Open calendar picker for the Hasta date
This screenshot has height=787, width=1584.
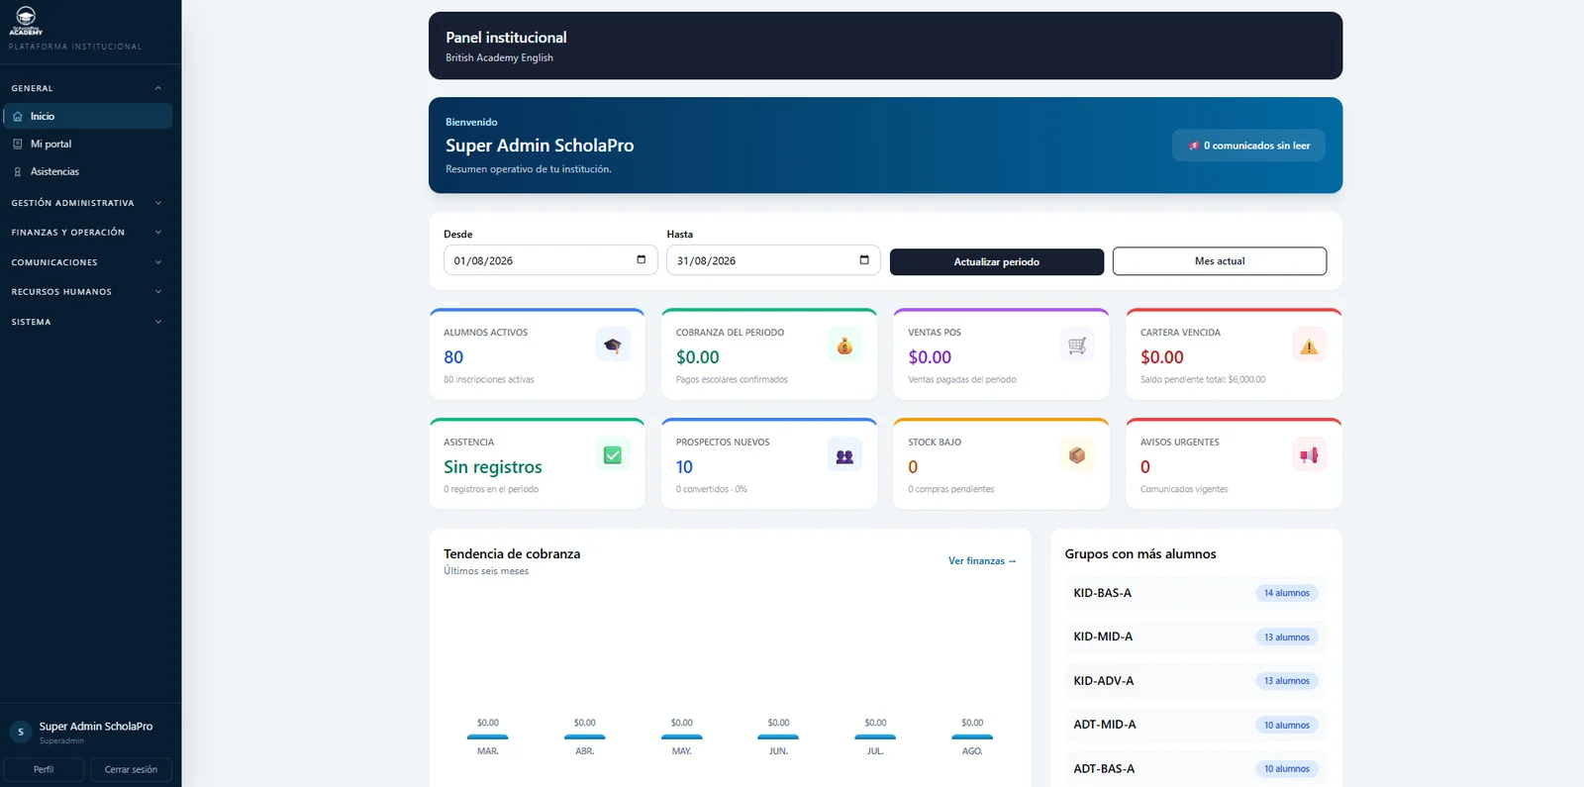[864, 260]
